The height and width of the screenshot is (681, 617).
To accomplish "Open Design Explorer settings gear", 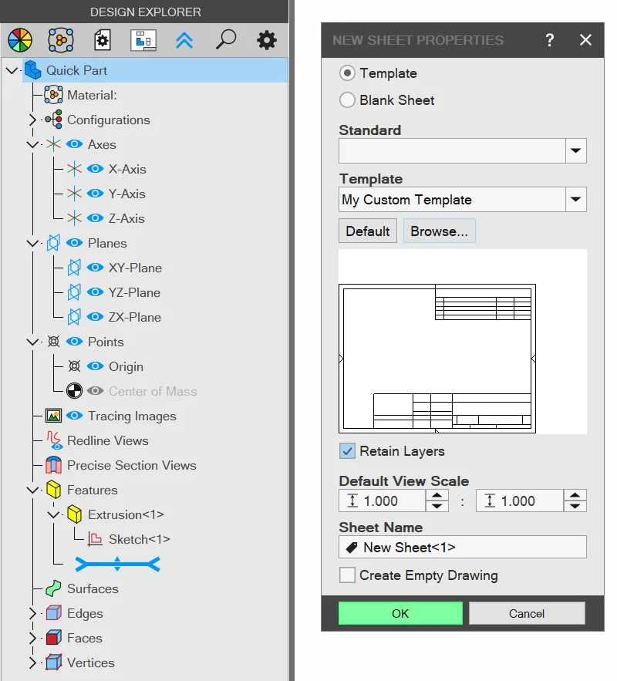I will [267, 40].
